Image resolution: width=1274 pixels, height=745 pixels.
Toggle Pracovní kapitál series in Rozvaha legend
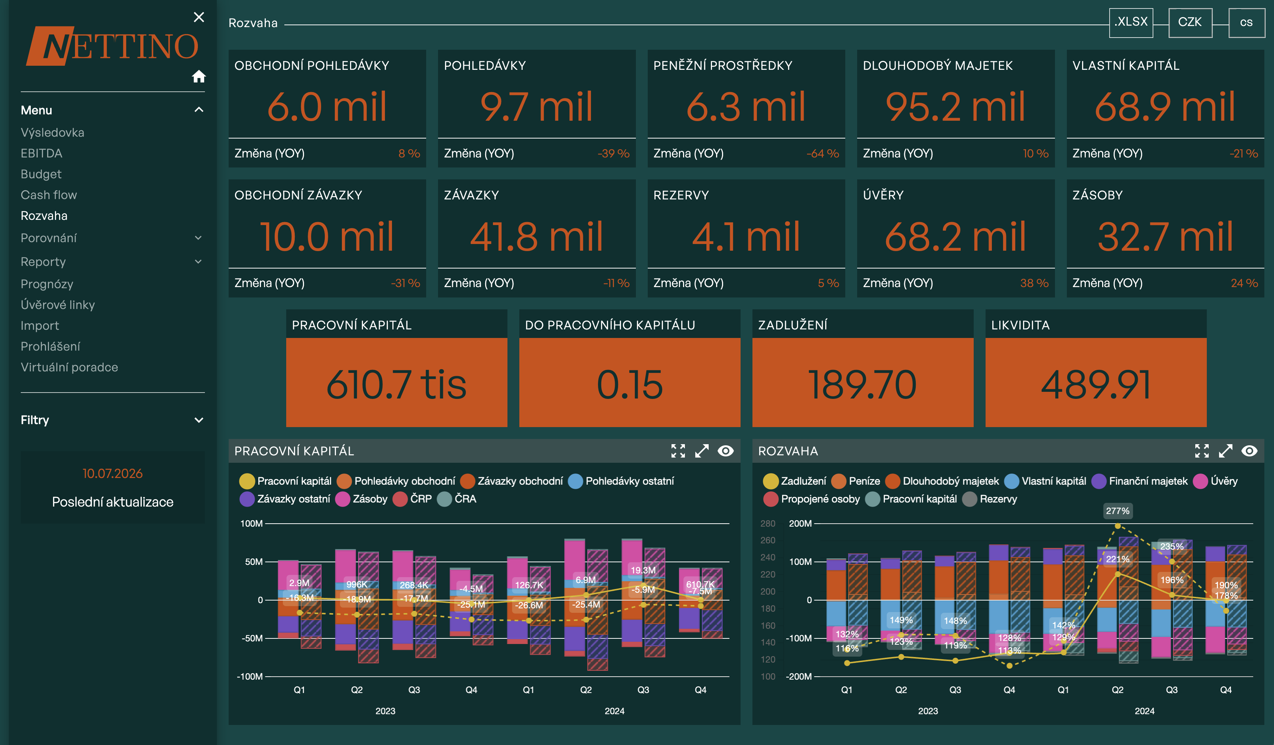click(x=911, y=499)
